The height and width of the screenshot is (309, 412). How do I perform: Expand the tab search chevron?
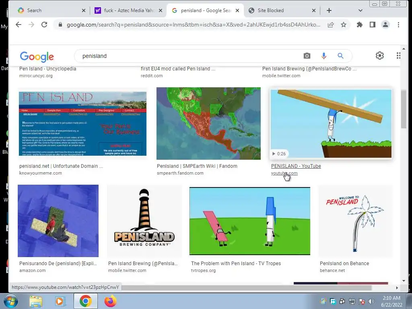(360, 10)
